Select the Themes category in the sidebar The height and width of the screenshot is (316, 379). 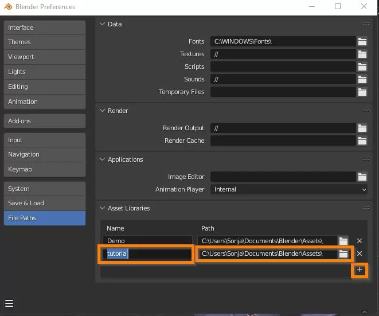(44, 42)
